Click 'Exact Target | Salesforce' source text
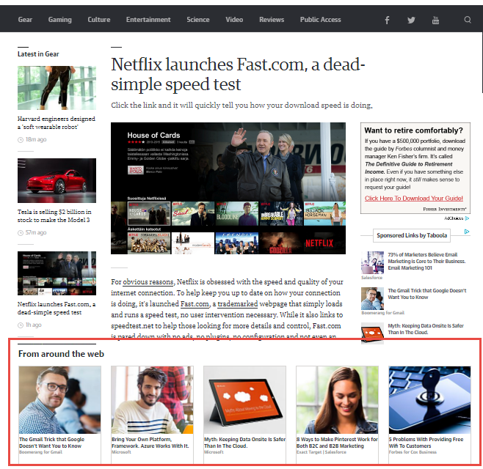483x469 pixels. pos(322,452)
